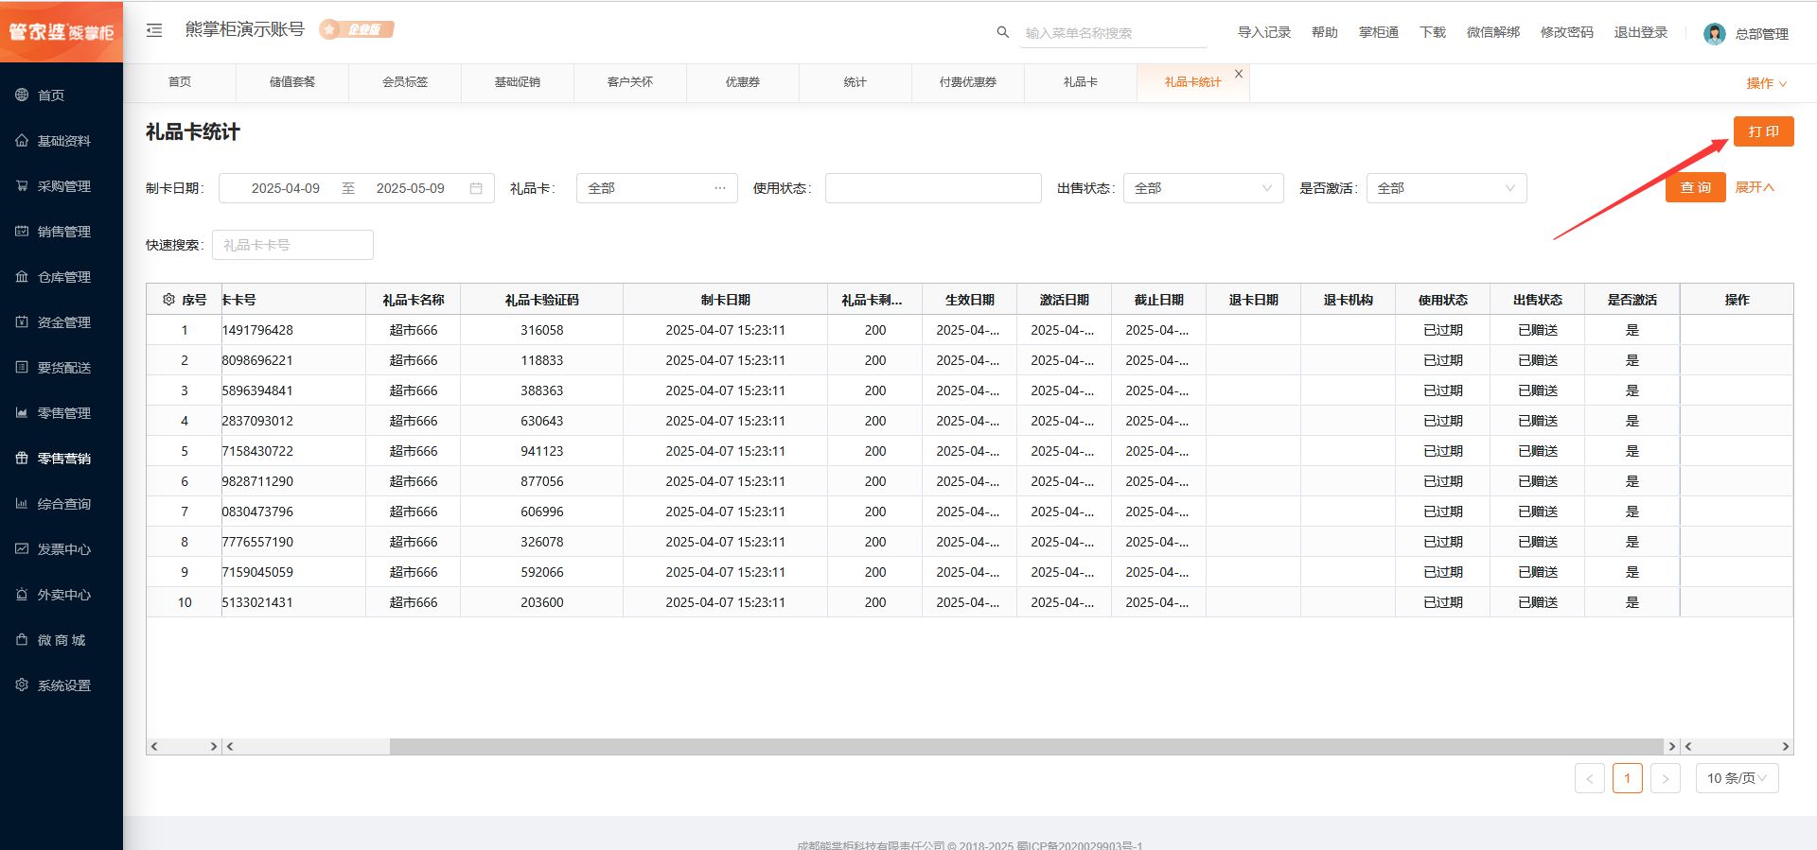
Task: Collapse the sidebar menu toggle icon
Action: click(x=154, y=30)
